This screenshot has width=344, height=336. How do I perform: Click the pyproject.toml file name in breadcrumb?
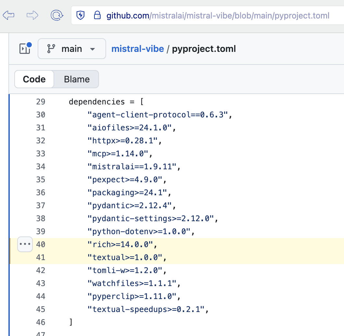point(204,49)
